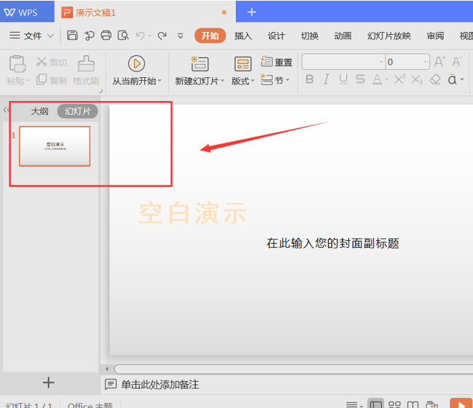Image resolution: width=473 pixels, height=408 pixels.
Task: Toggle Strikethrough formatting
Action: pos(360,79)
